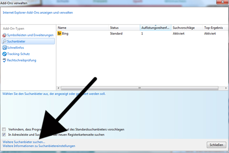Viewport: 229px width, 153px height.
Task: Sort by Auflistungsreihenfolge column header
Action: (155, 28)
